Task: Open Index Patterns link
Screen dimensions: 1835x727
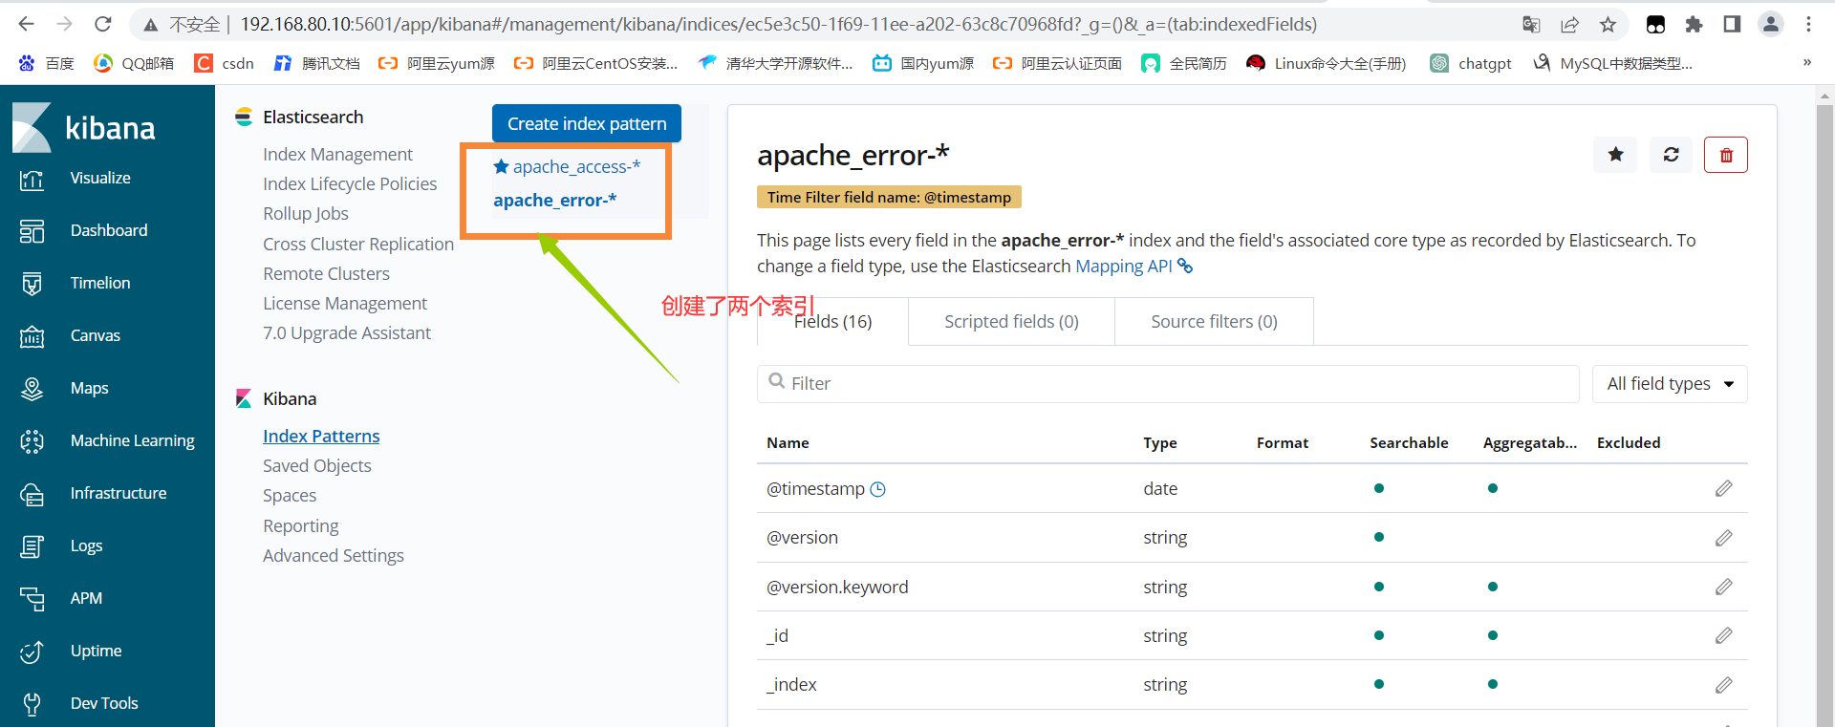Action: click(321, 437)
